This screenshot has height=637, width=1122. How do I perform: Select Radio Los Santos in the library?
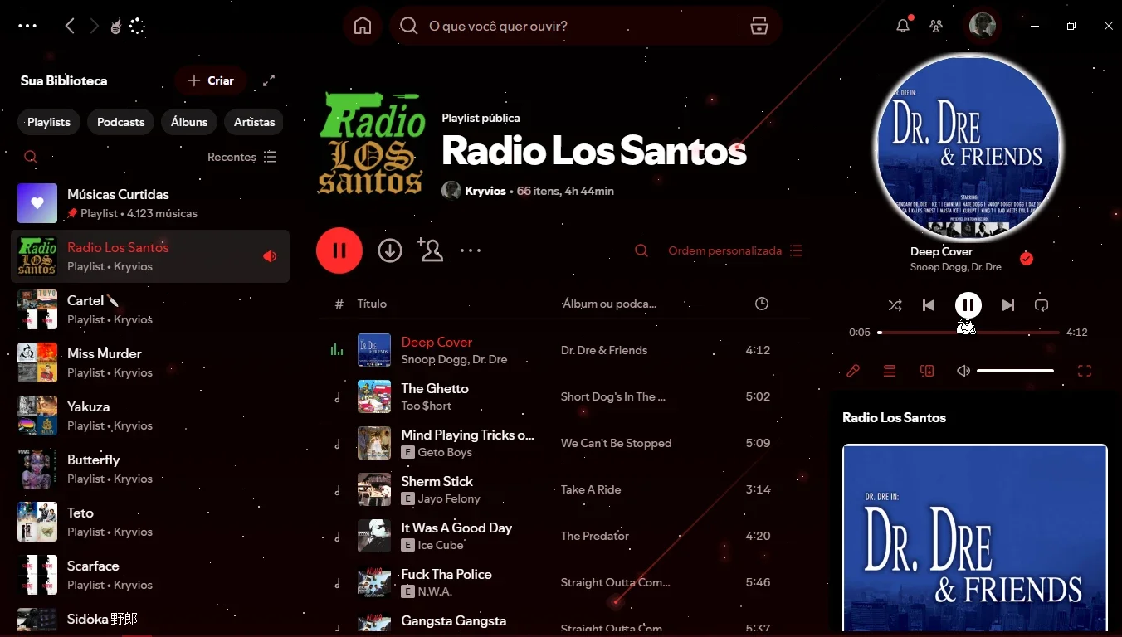pyautogui.click(x=150, y=256)
